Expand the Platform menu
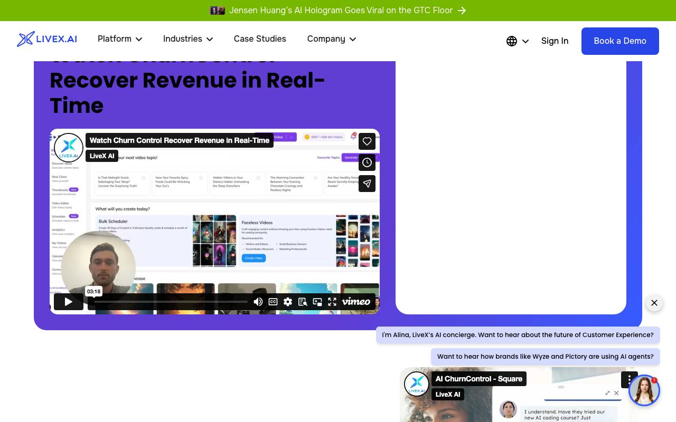Viewport: 676px width, 422px height. (x=120, y=39)
